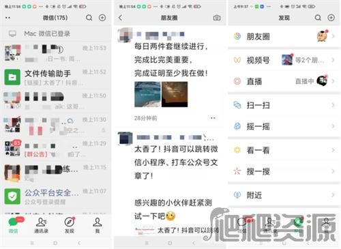This screenshot has height=249, width=341.
Task: Tap the 搜一搜 red star icon
Action: click(237, 171)
